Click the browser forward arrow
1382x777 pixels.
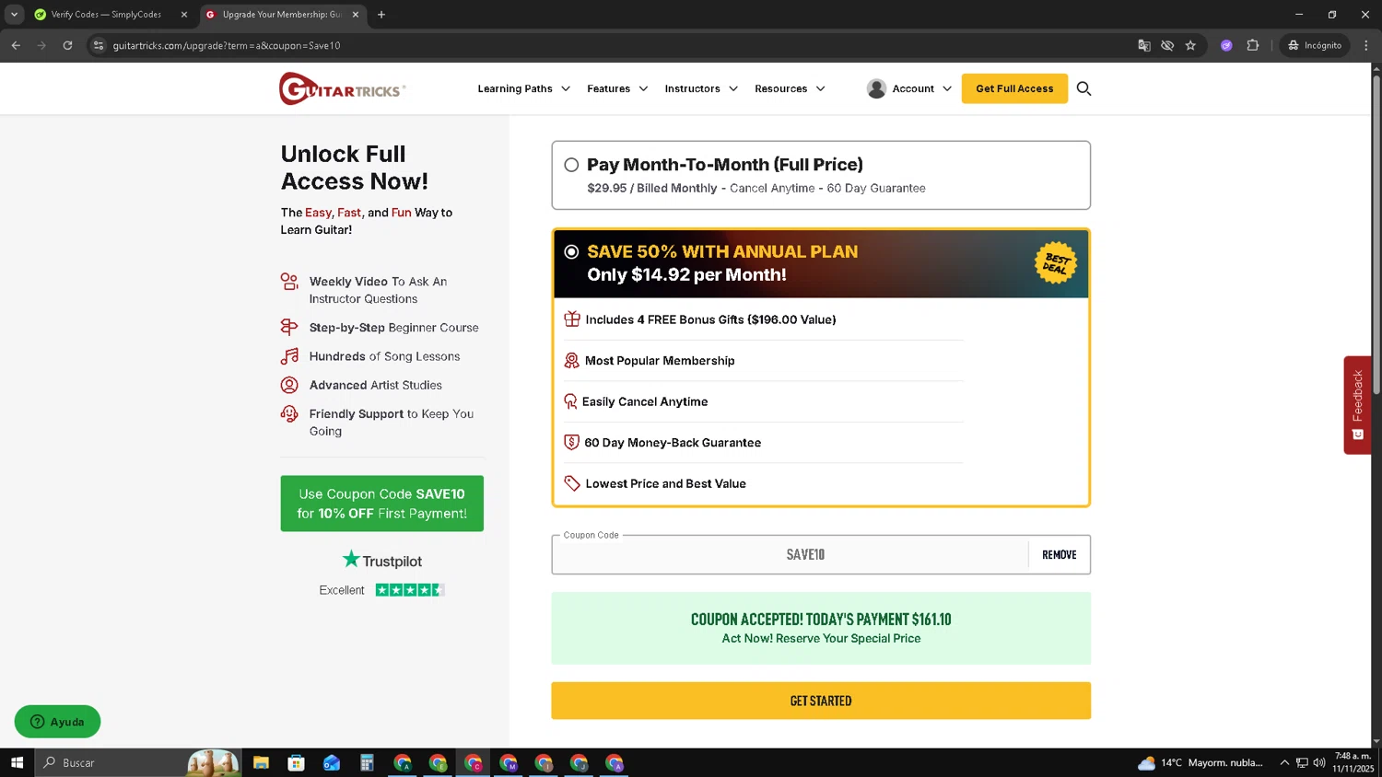pos(41,45)
